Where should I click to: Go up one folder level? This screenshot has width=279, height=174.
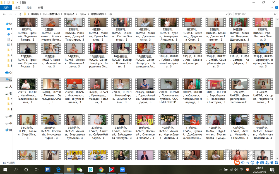(x=20, y=14)
